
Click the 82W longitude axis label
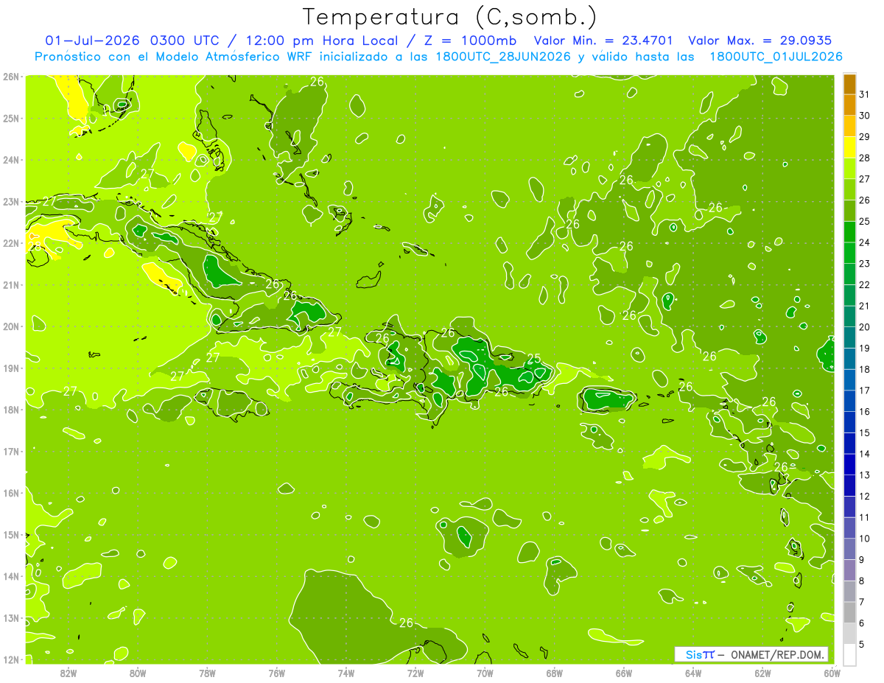click(69, 673)
